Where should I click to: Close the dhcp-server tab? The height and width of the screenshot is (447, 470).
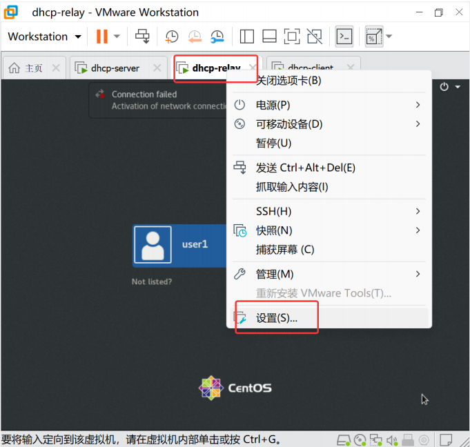point(157,68)
